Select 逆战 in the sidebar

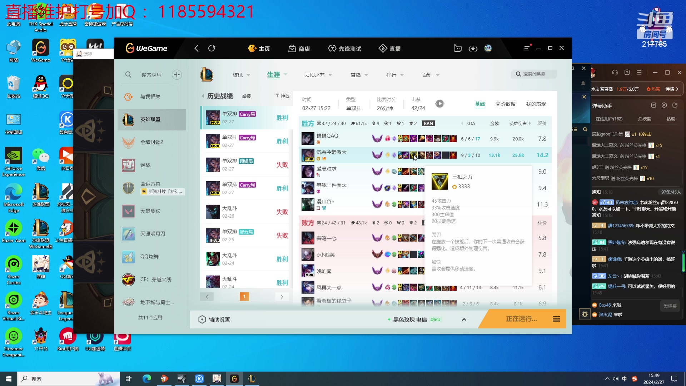[x=152, y=165]
